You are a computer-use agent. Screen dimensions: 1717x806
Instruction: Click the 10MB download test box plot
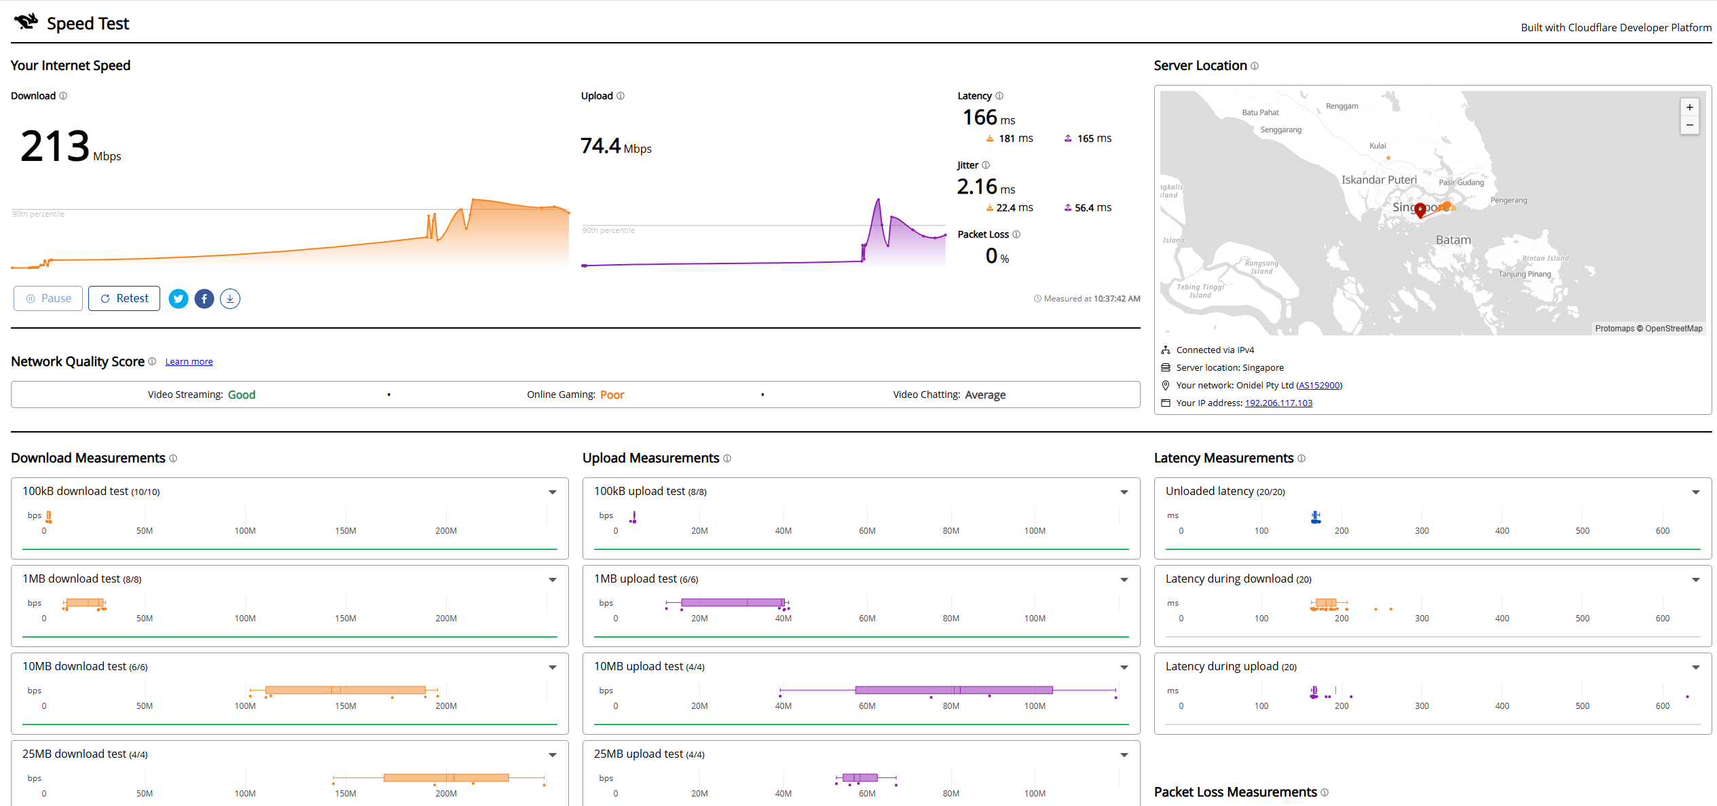344,691
